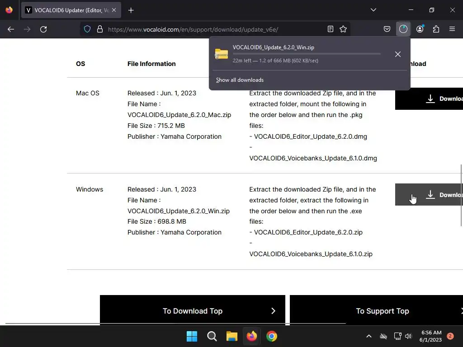Image resolution: width=463 pixels, height=347 pixels.
Task: Open network tray icon
Action: coord(397,336)
